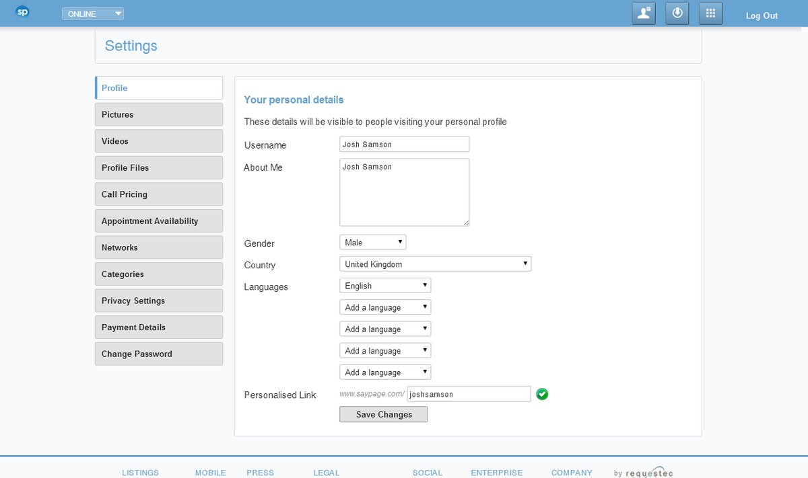Open the first Add a language dropdown
This screenshot has width=808, height=478.
[x=385, y=307]
